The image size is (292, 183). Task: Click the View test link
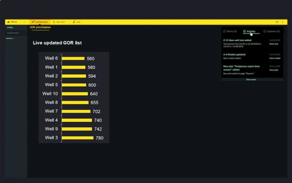click(274, 44)
